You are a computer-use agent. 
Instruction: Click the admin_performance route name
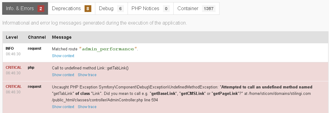coord(108,49)
